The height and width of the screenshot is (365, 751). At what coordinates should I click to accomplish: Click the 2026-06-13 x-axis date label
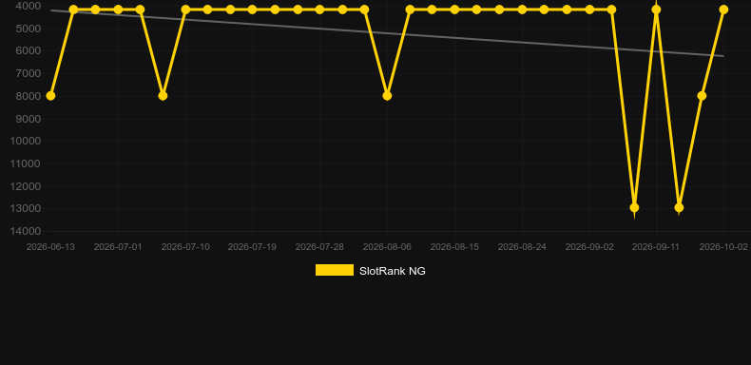(50, 247)
